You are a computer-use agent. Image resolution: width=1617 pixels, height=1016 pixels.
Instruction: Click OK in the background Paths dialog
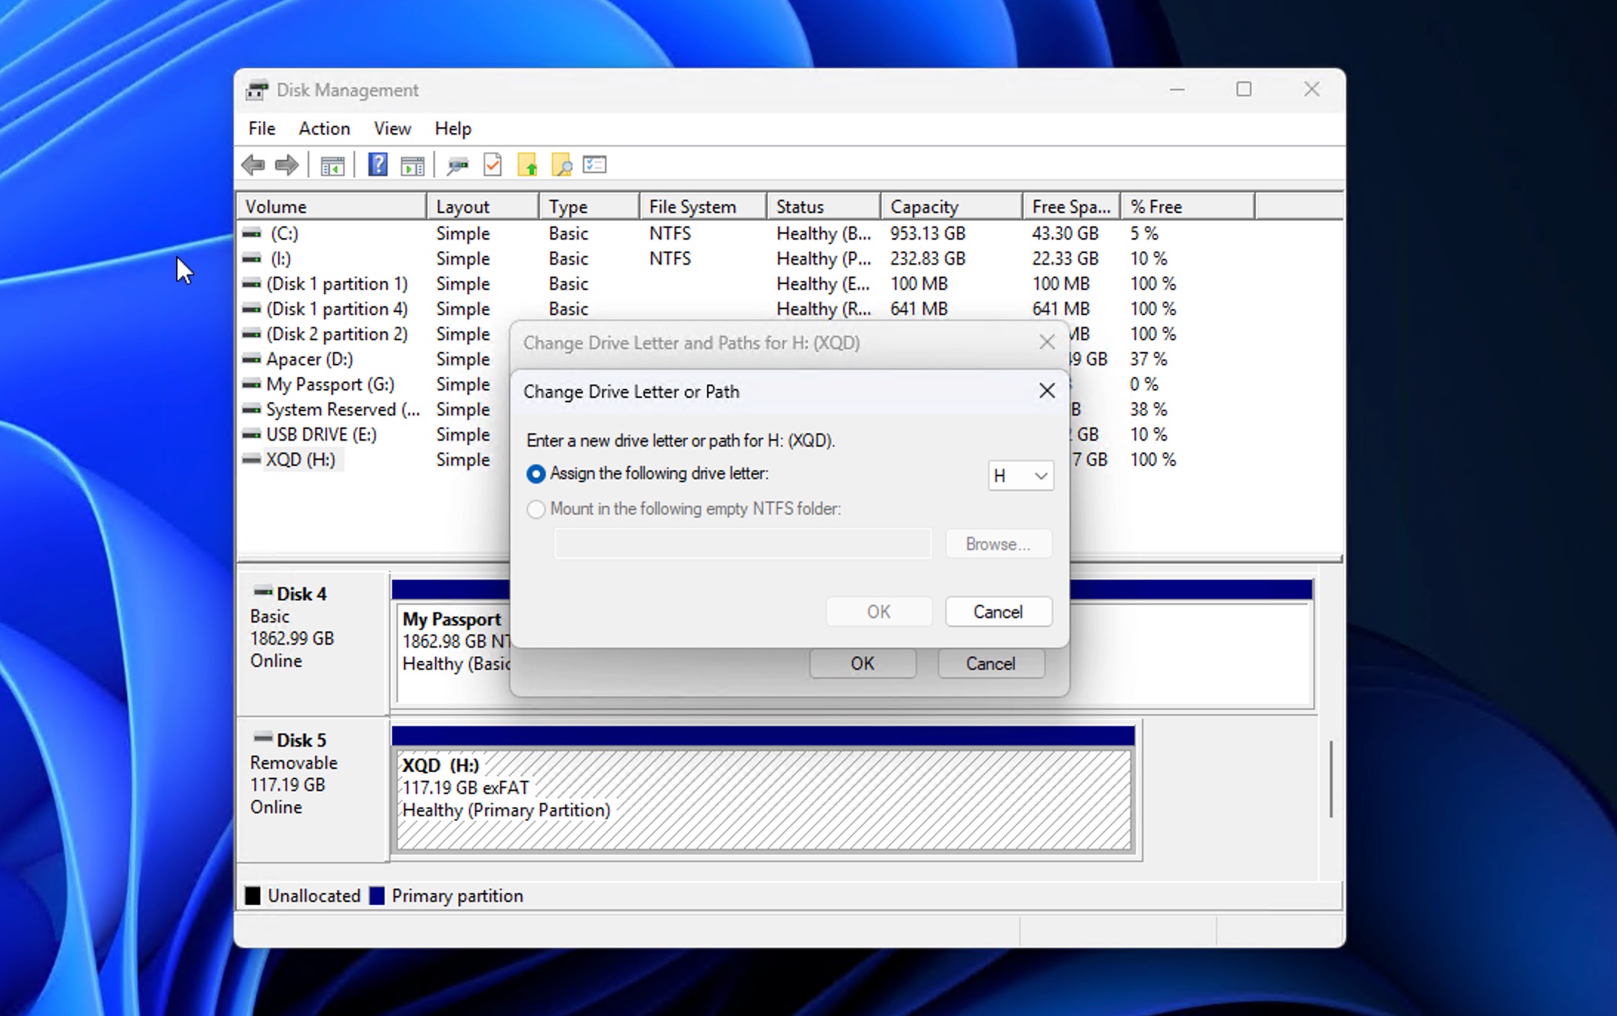(x=862, y=663)
